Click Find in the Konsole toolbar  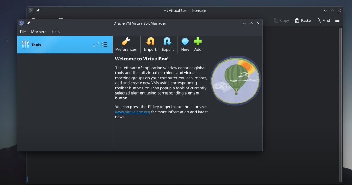point(323,20)
